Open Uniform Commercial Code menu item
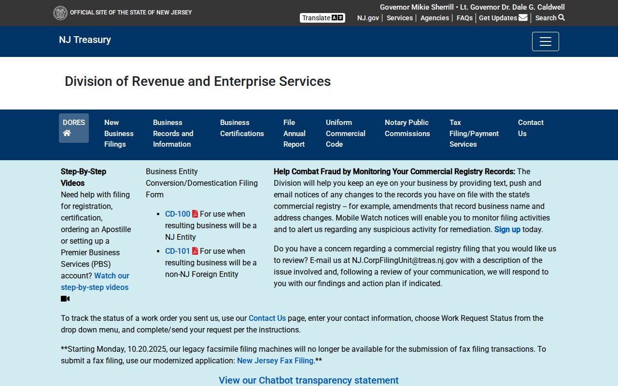618x386 pixels. click(346, 133)
